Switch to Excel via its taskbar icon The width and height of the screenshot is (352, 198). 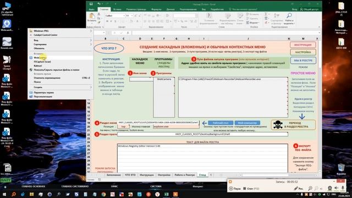click(x=166, y=194)
